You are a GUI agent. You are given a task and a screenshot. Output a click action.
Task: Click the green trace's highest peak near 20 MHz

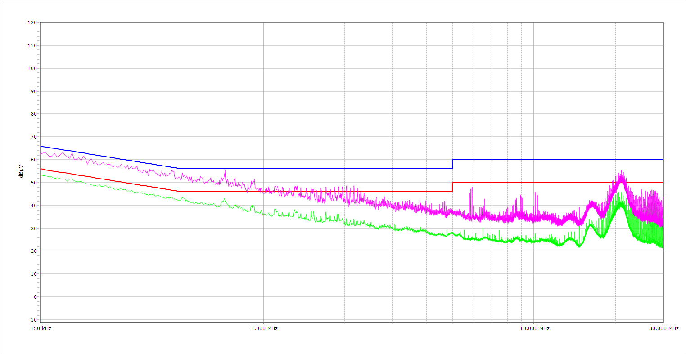(x=621, y=193)
